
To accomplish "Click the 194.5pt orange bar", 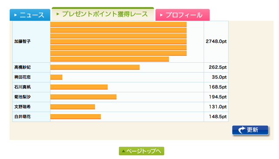I will [83, 97].
